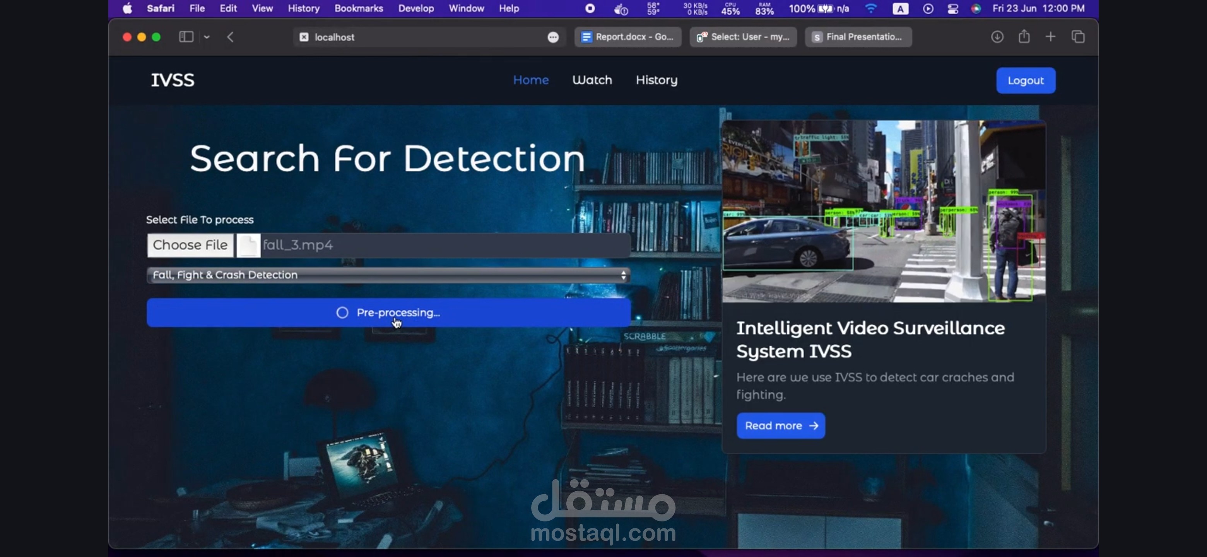Image resolution: width=1207 pixels, height=557 pixels.
Task: Click the battery 100% status icon
Action: [x=819, y=9]
